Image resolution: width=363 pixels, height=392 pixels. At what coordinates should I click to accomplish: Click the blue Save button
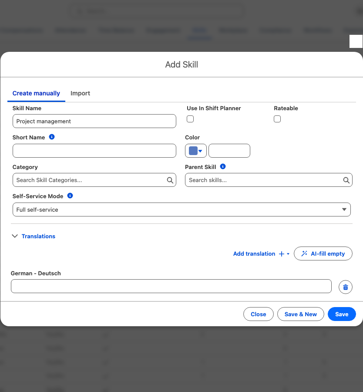point(342,314)
